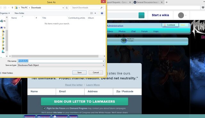Click the teal search button on the wikia header
Viewport: 205px width, 118px height.
tap(142, 15)
